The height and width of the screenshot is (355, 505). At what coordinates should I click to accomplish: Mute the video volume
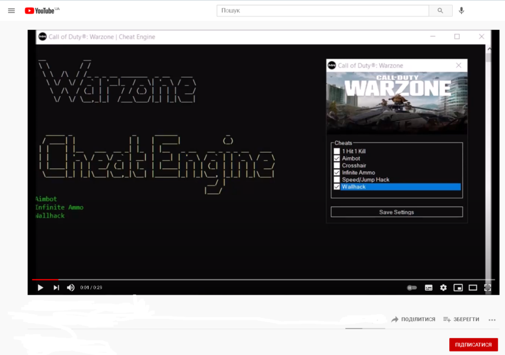click(x=71, y=288)
